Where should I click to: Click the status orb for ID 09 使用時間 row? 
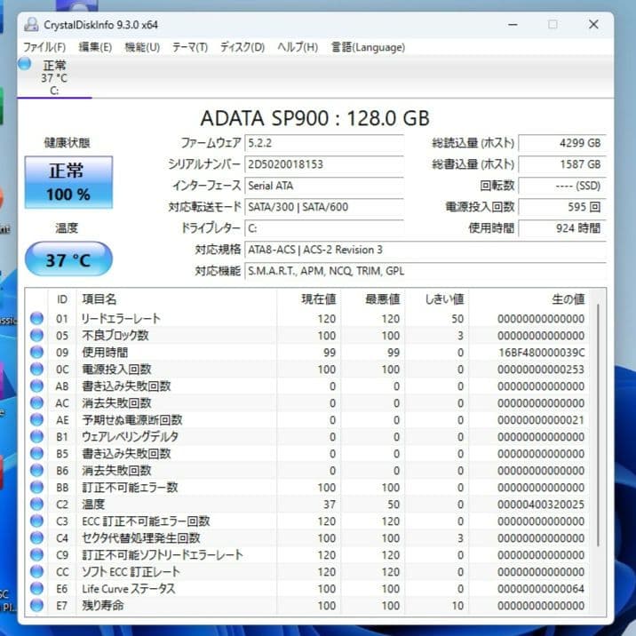tap(37, 352)
